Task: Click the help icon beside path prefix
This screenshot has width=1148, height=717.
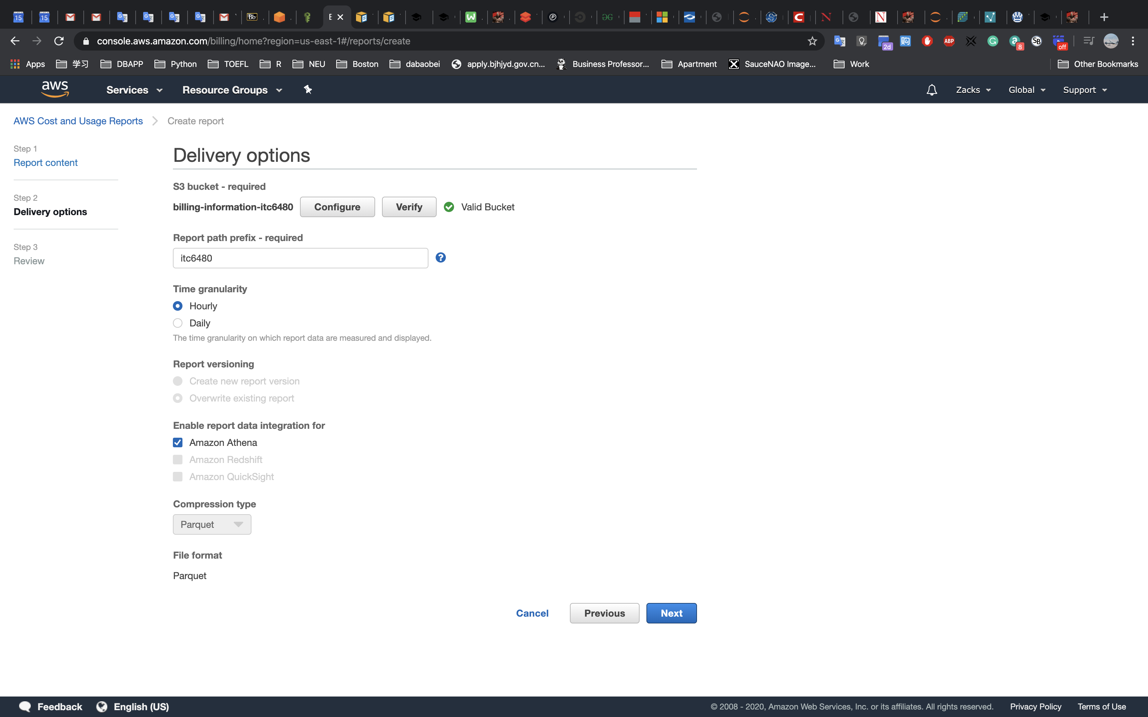Action: [441, 257]
